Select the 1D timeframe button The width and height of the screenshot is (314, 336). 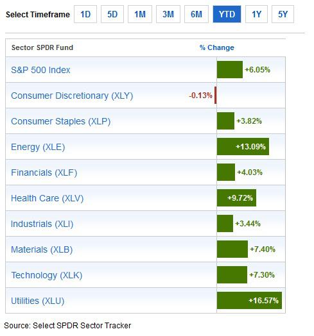tap(85, 14)
